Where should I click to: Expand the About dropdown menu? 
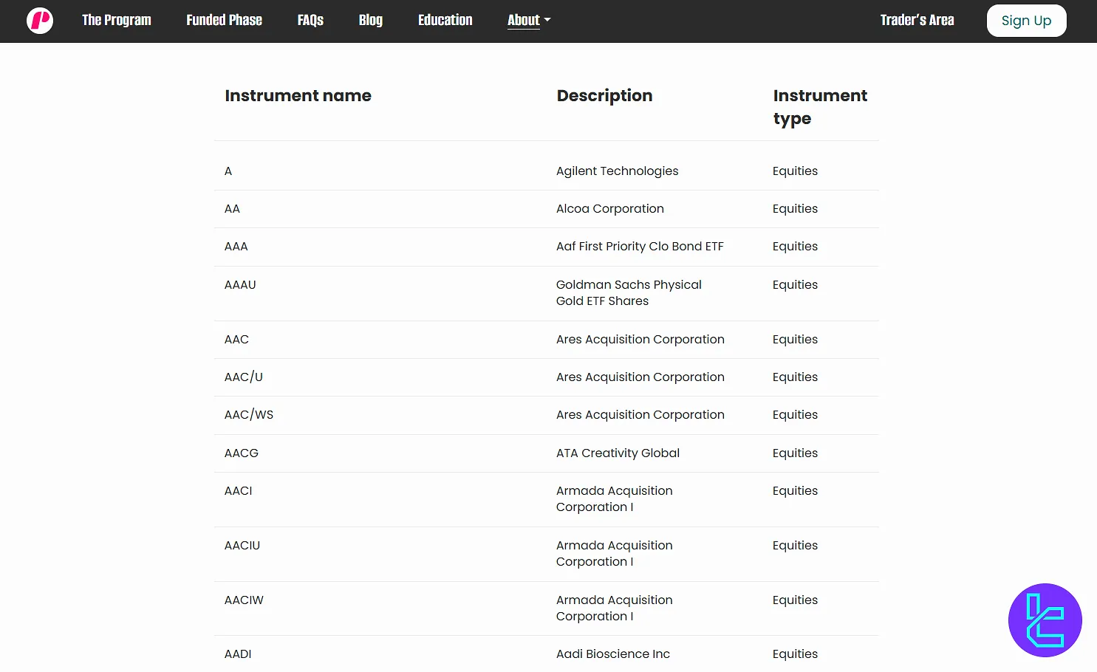[529, 21]
